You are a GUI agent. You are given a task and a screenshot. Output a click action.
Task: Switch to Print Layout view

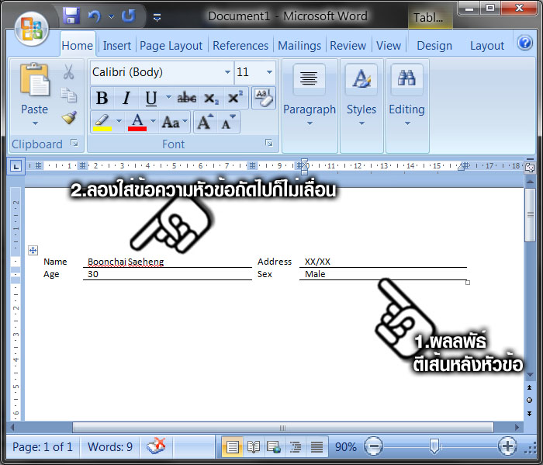[x=232, y=446]
